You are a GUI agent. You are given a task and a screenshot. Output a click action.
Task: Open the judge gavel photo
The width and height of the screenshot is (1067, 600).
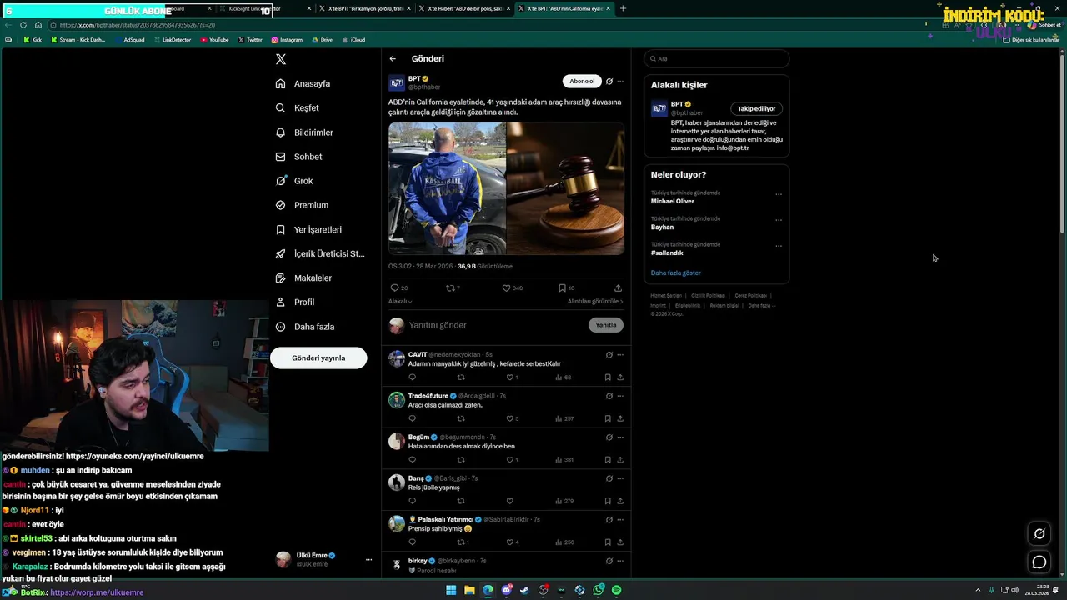point(565,188)
